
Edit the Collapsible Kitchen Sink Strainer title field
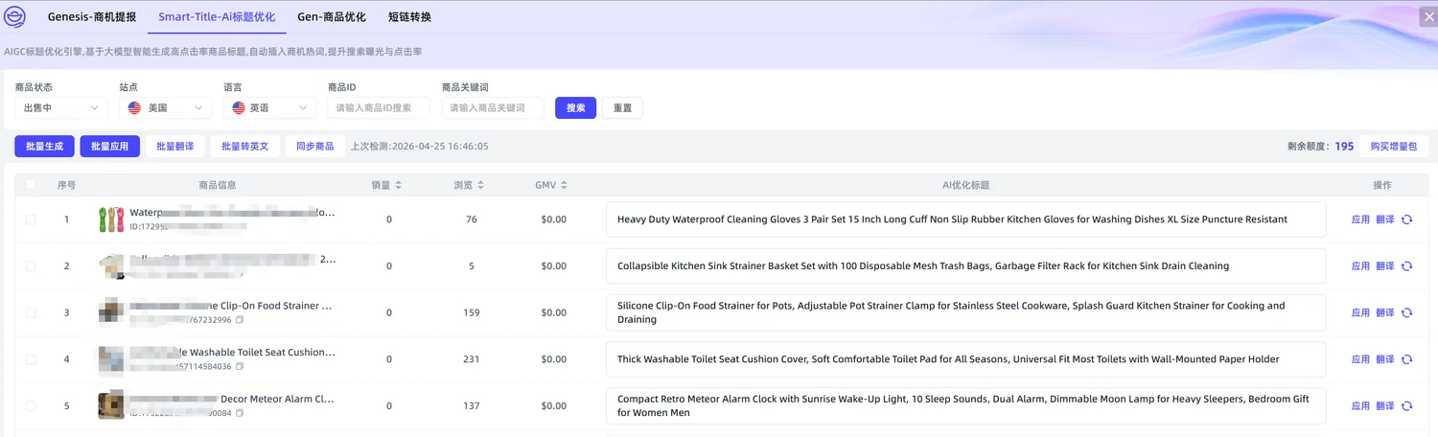965,266
